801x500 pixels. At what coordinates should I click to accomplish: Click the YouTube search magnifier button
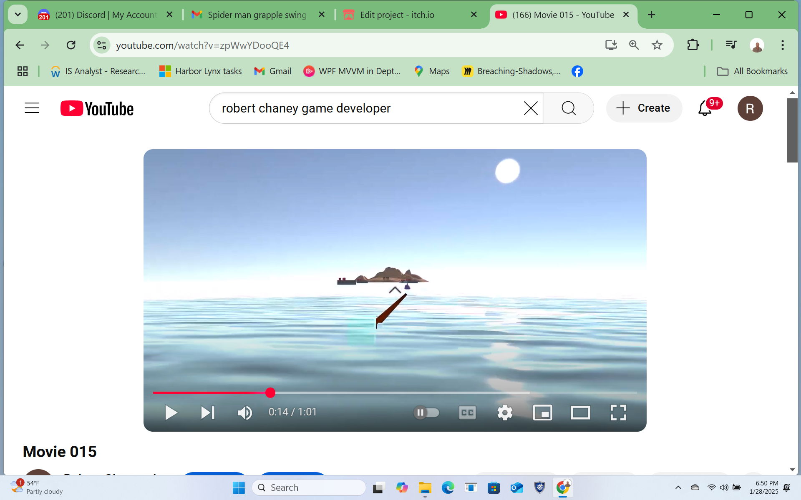click(x=568, y=108)
